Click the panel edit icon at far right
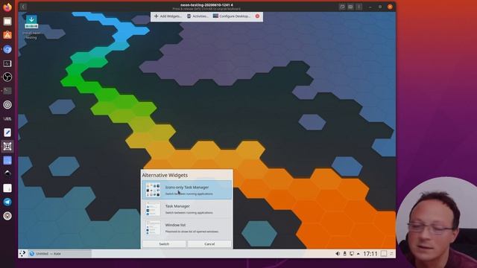The height and width of the screenshot is (268, 477). pos(392,253)
